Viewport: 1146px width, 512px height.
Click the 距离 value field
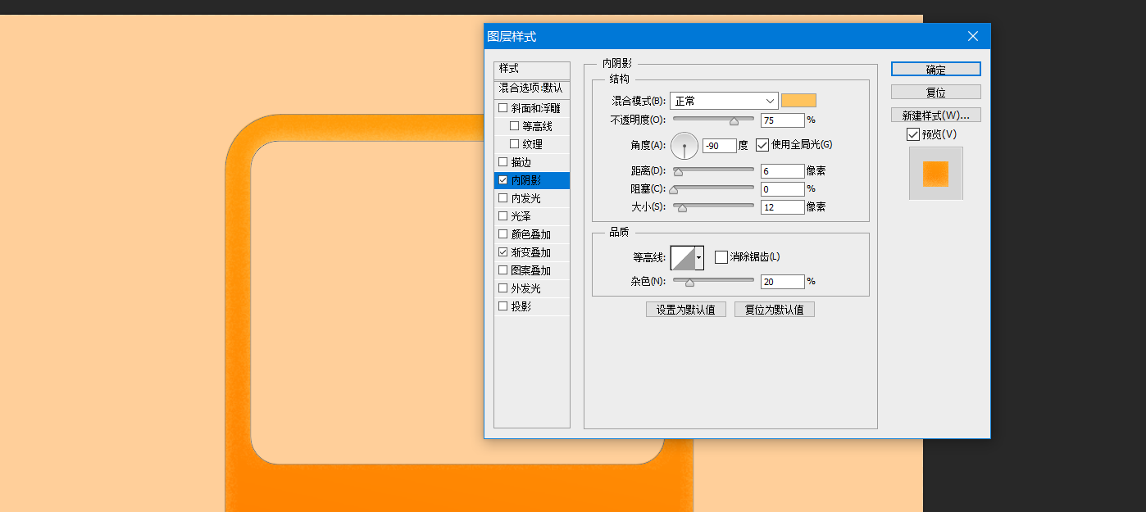(x=782, y=171)
